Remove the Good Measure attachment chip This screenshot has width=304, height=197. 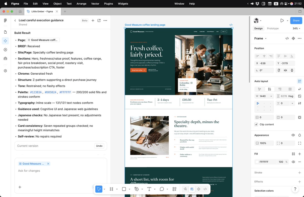pyautogui.click(x=48, y=164)
